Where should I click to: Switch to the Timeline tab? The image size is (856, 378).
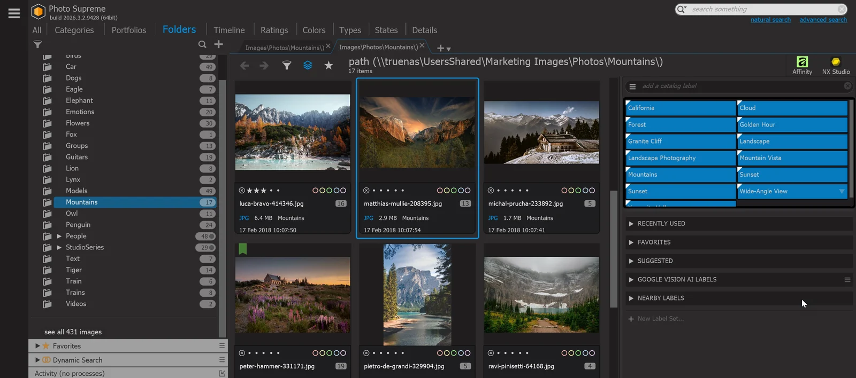229,30
